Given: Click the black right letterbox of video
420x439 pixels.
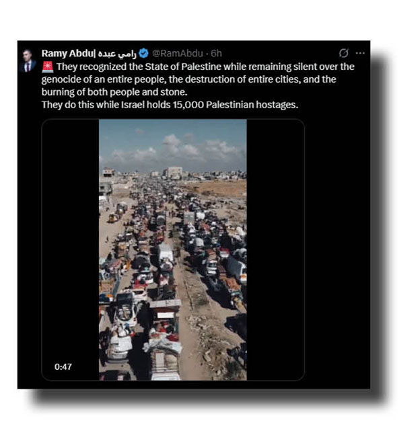Looking at the screenshot, I should [x=275, y=249].
